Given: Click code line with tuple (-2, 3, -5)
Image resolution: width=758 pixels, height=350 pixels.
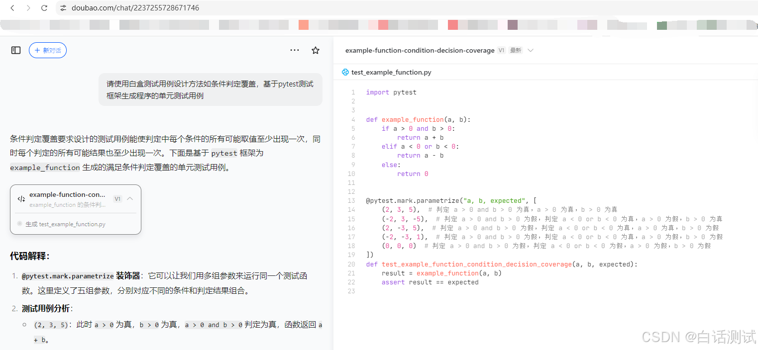Looking at the screenshot, I should pos(552,219).
